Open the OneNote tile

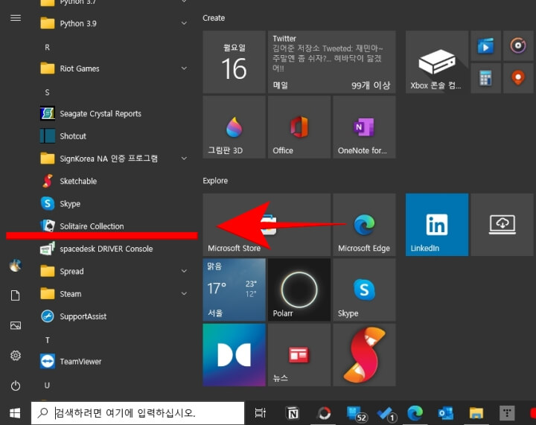click(x=364, y=127)
